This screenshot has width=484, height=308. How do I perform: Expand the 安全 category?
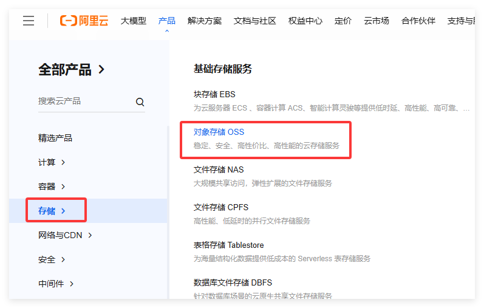[x=52, y=259]
